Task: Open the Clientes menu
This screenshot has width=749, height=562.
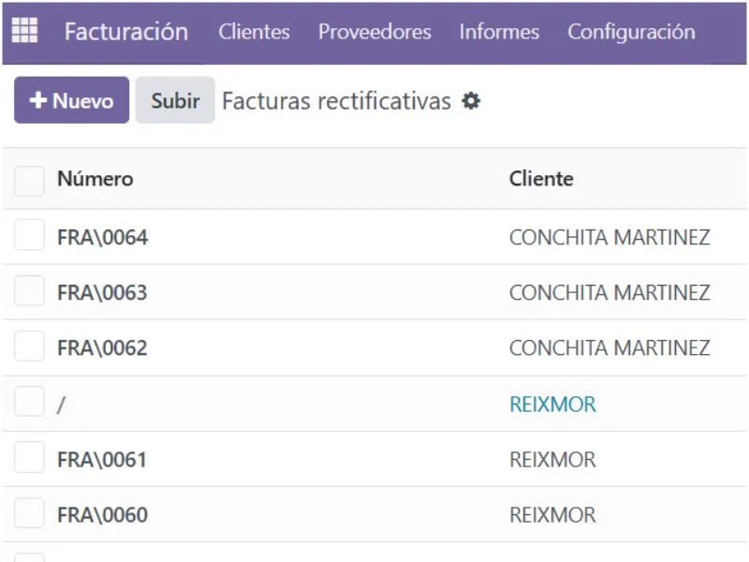Action: [x=253, y=32]
